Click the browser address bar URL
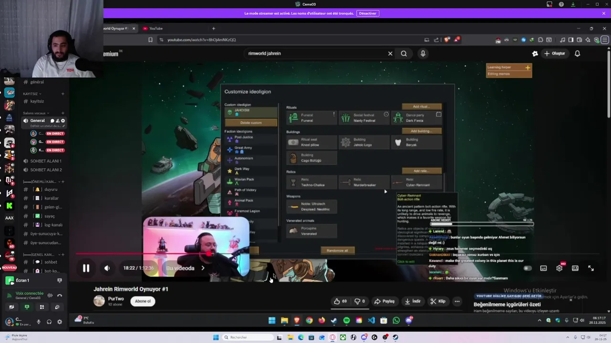 coord(201,40)
